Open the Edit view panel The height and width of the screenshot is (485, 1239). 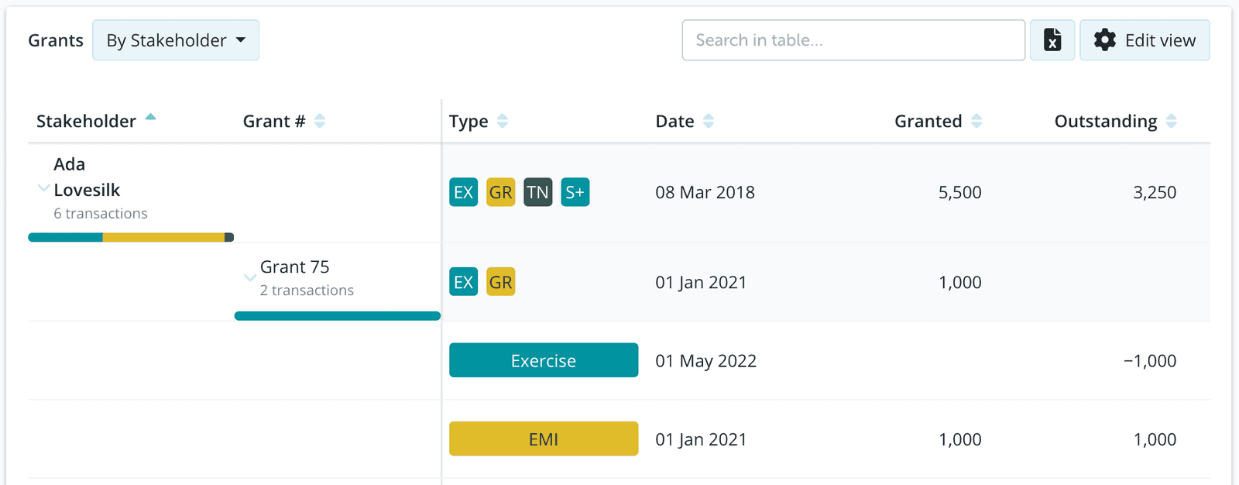point(1145,40)
